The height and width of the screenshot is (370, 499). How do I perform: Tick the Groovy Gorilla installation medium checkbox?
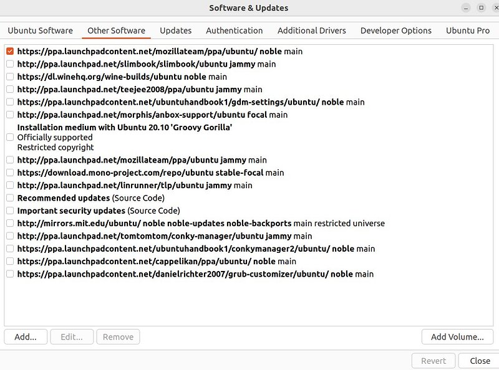[10, 137]
